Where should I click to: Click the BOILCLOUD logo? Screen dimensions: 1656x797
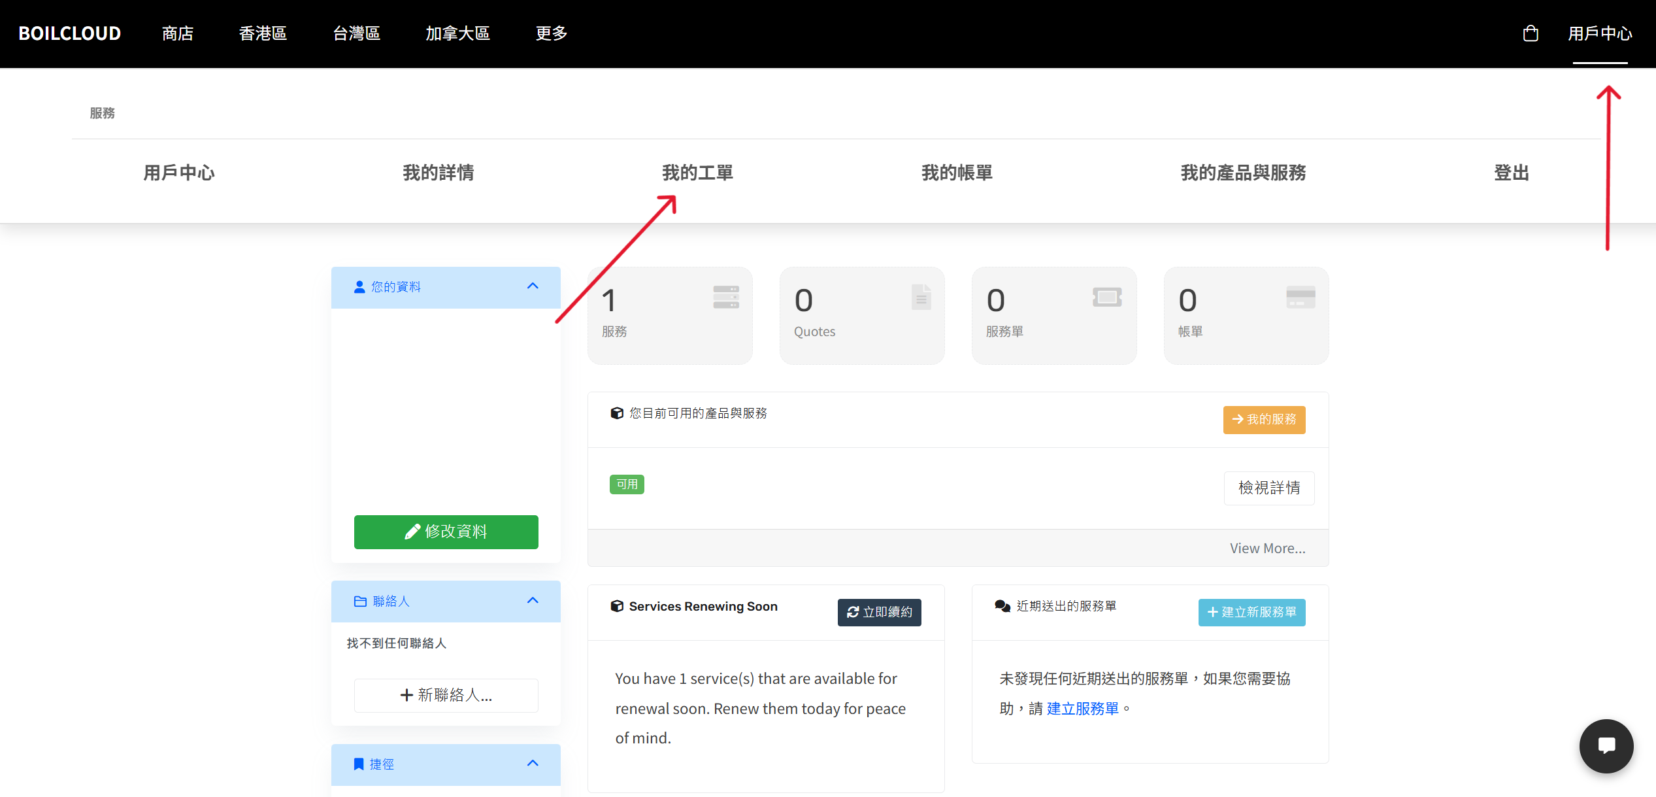point(70,33)
